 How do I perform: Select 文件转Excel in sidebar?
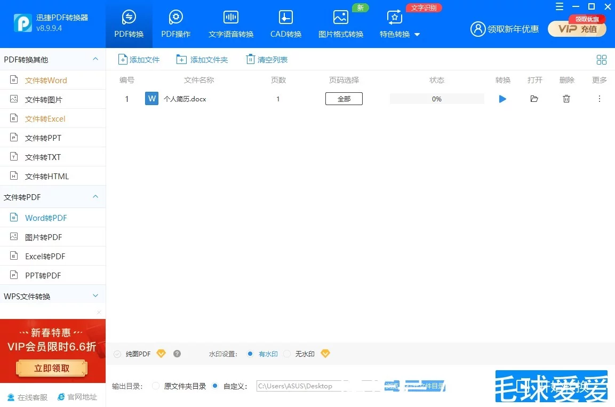pos(53,118)
